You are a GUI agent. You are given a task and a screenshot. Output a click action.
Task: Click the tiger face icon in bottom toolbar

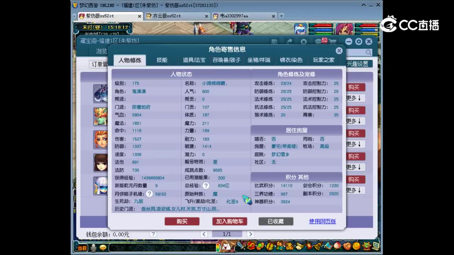289,246
